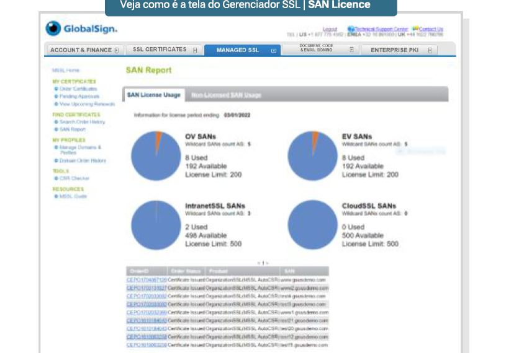
Task: Click the "EV SANs" heading text
Action: (357, 136)
